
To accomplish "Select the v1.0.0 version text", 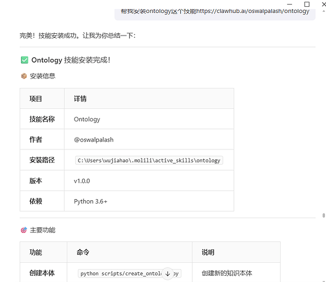I will (82, 180).
